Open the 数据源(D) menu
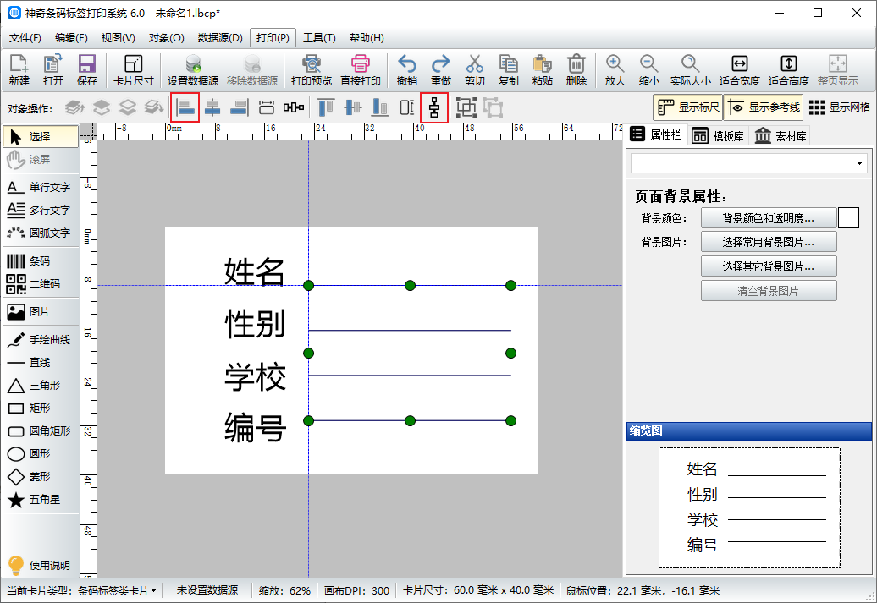The image size is (877, 603). click(220, 38)
